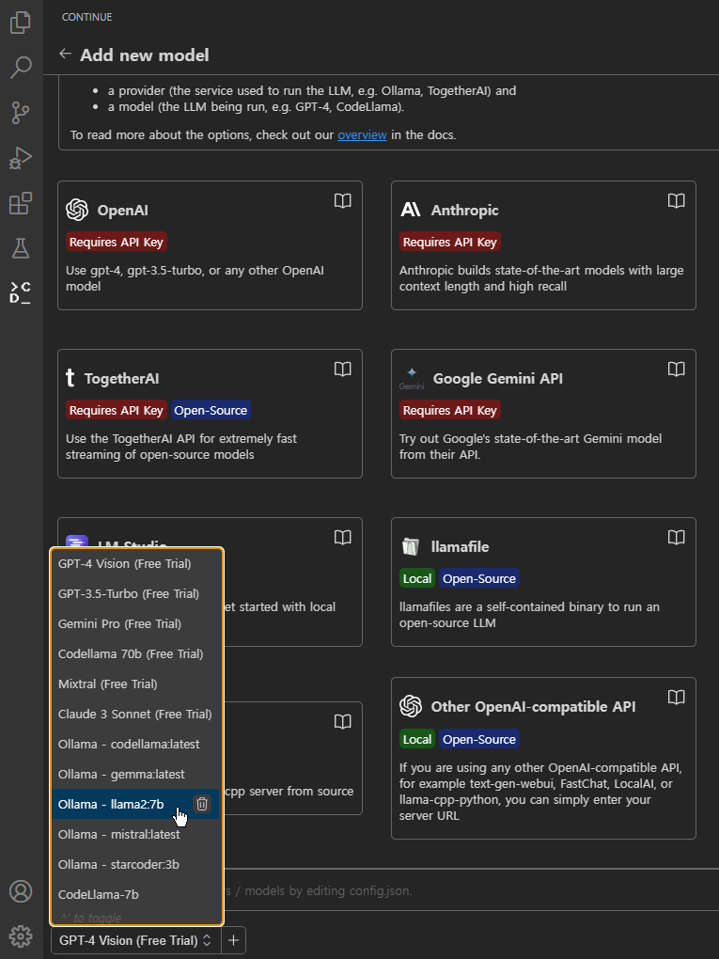
Task: Add a new model with the plus button
Action: 233,940
